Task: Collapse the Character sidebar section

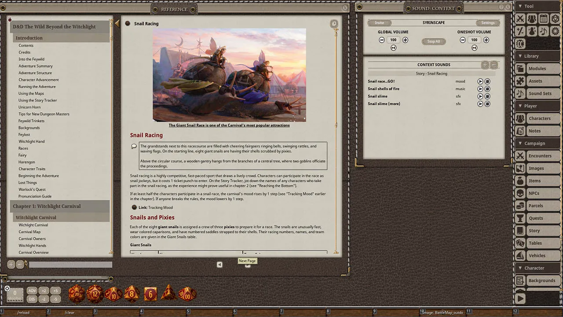Action: pyautogui.click(x=537, y=268)
